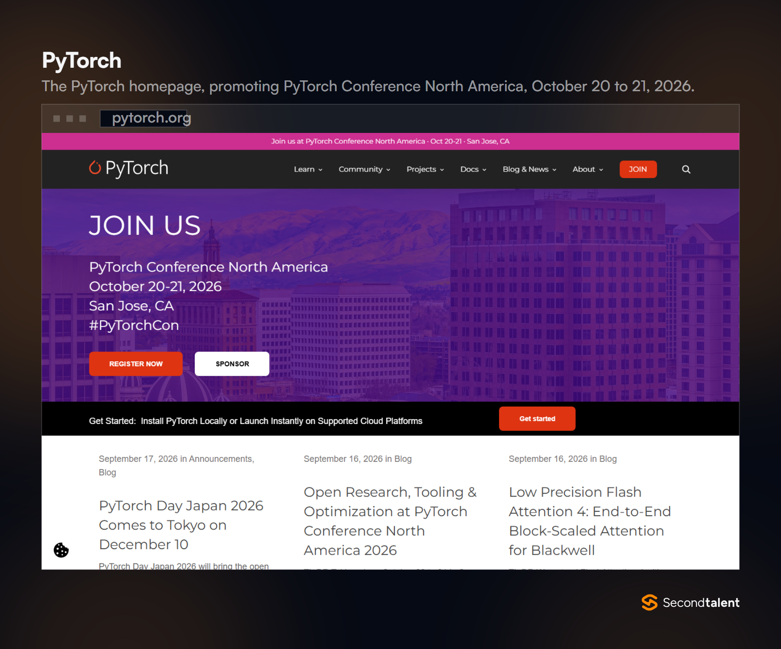The height and width of the screenshot is (649, 781).
Task: Click the REGISTER NOW button
Action: pos(136,364)
